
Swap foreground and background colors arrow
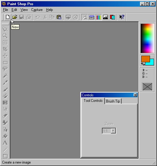(143, 64)
